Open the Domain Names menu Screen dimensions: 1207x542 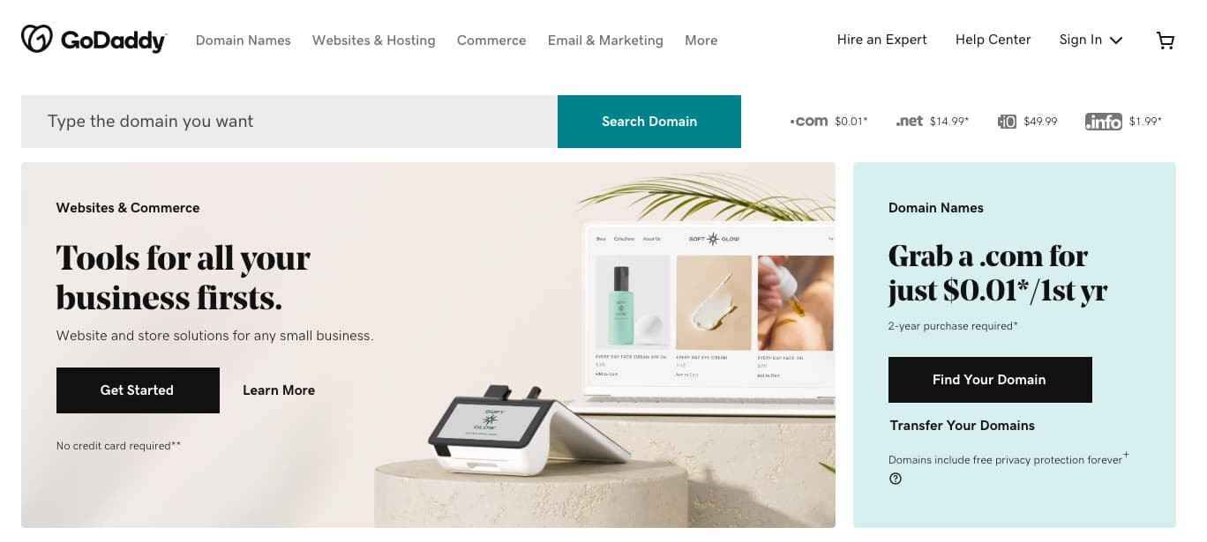coord(244,41)
